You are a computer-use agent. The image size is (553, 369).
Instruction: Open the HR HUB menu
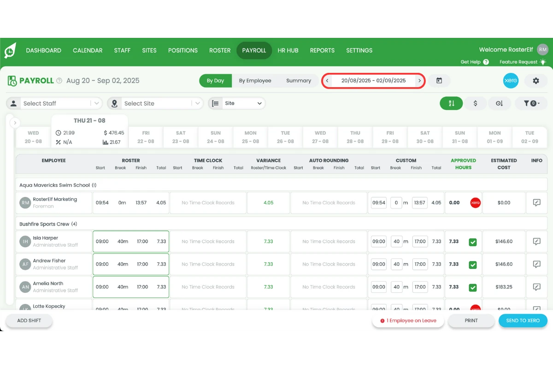click(288, 50)
